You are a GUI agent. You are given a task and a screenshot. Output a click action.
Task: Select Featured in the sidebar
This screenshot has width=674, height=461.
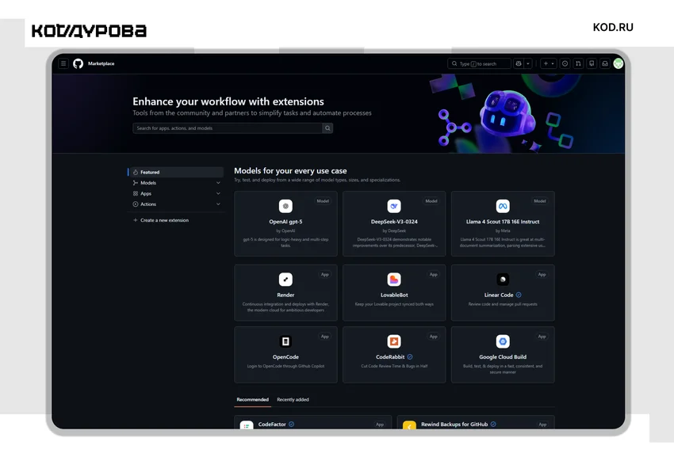[175, 172]
